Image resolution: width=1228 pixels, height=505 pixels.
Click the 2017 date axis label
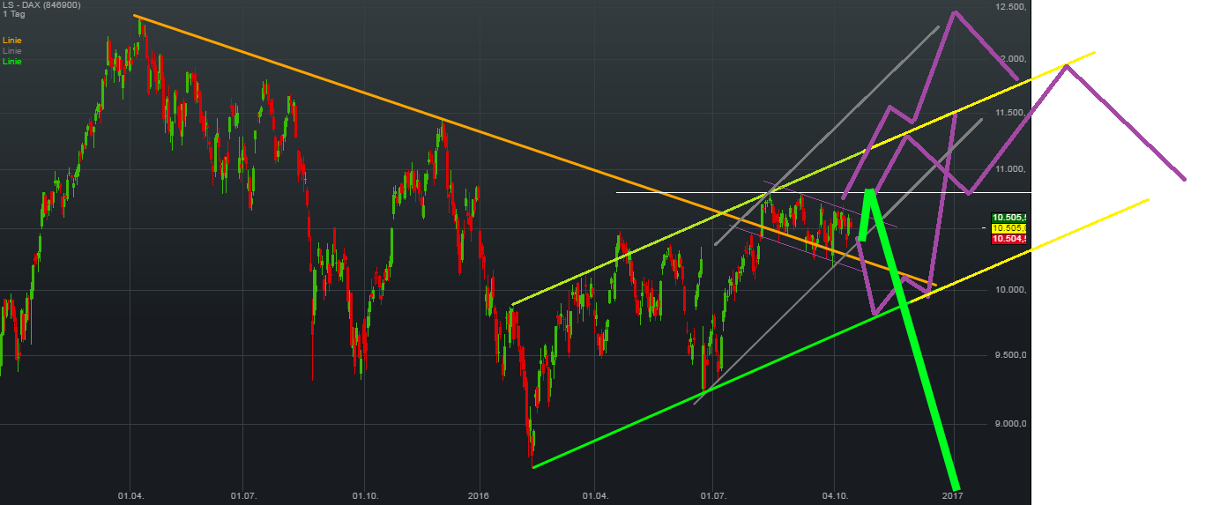pyautogui.click(x=951, y=497)
